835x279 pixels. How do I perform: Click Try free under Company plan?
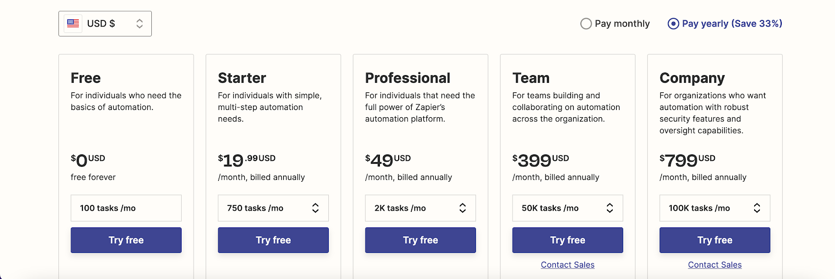point(714,240)
